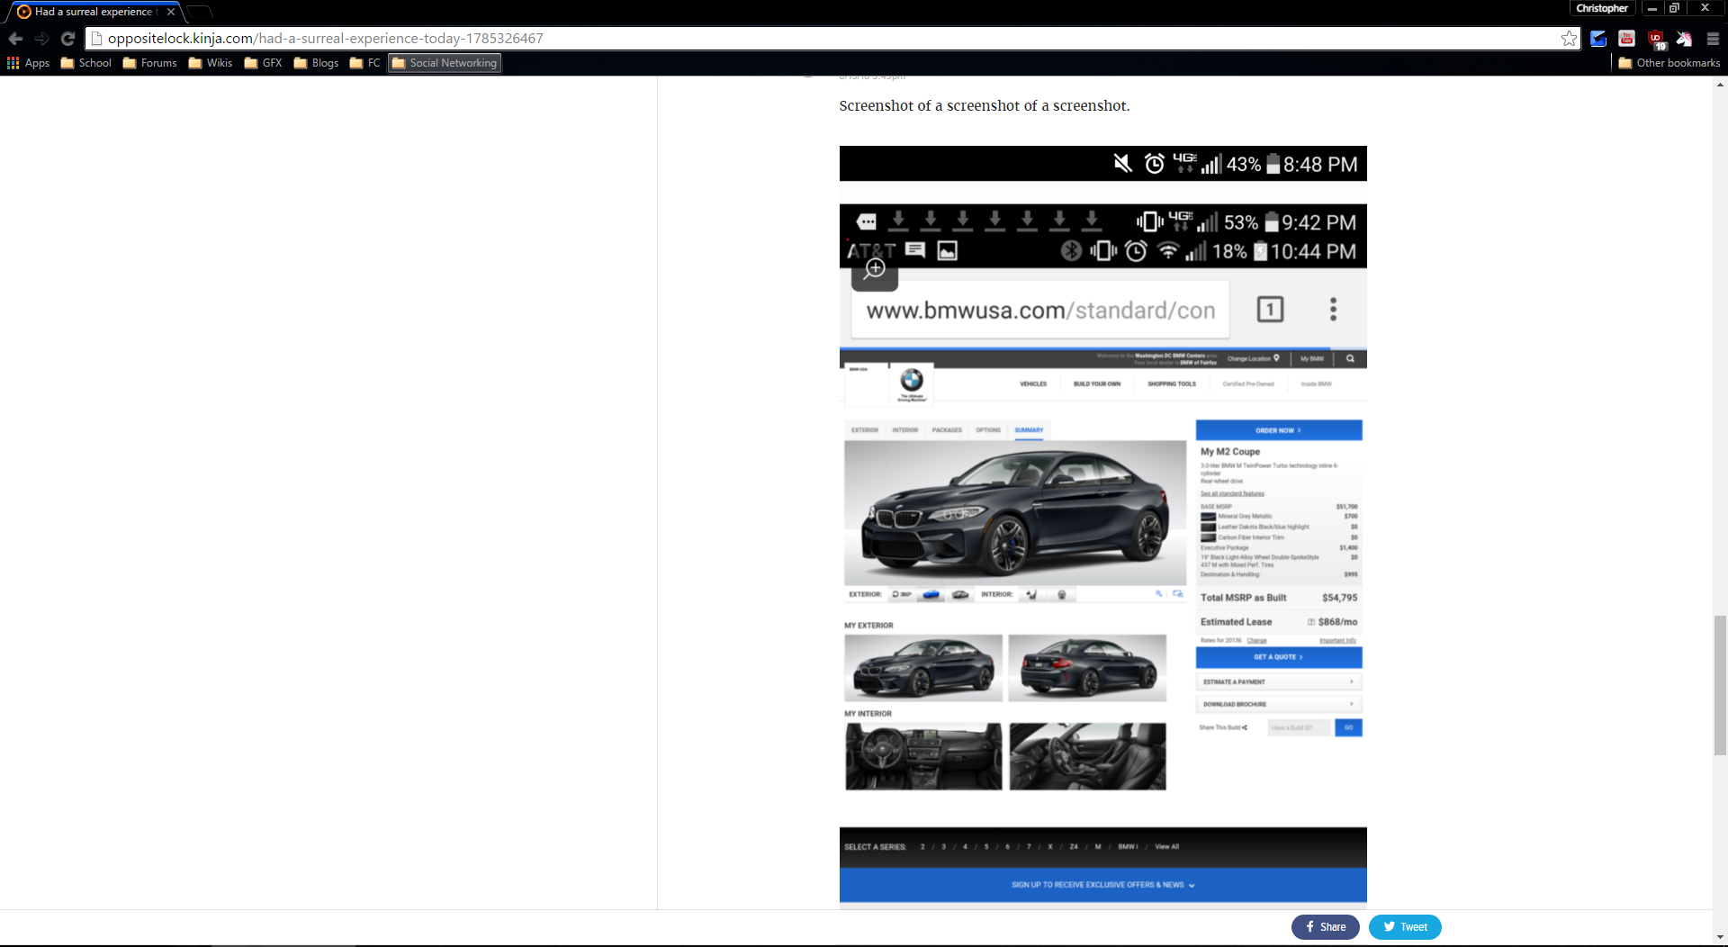The height and width of the screenshot is (947, 1728).
Task: Click the Christopher profile button
Action: 1602,8
